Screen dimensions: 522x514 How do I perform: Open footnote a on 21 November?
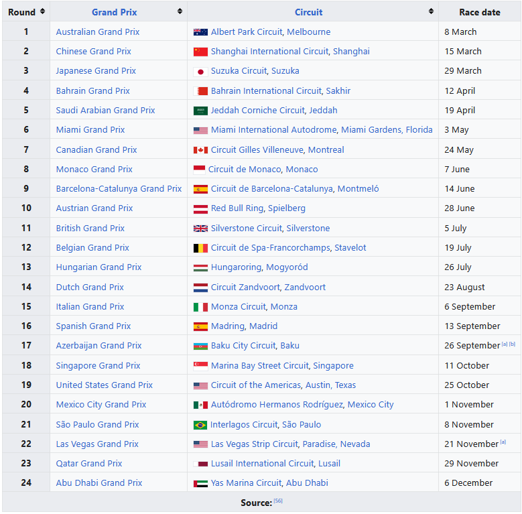503,442
